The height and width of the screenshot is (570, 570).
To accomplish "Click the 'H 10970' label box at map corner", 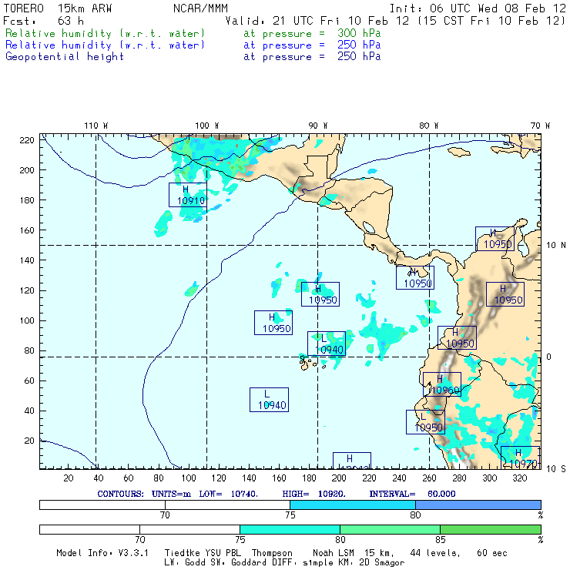I will click(x=520, y=458).
